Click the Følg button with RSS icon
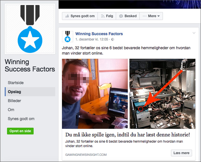This screenshot has height=162, width=201. coord(106,16)
